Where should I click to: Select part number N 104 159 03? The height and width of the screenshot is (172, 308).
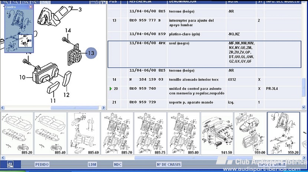146,80
